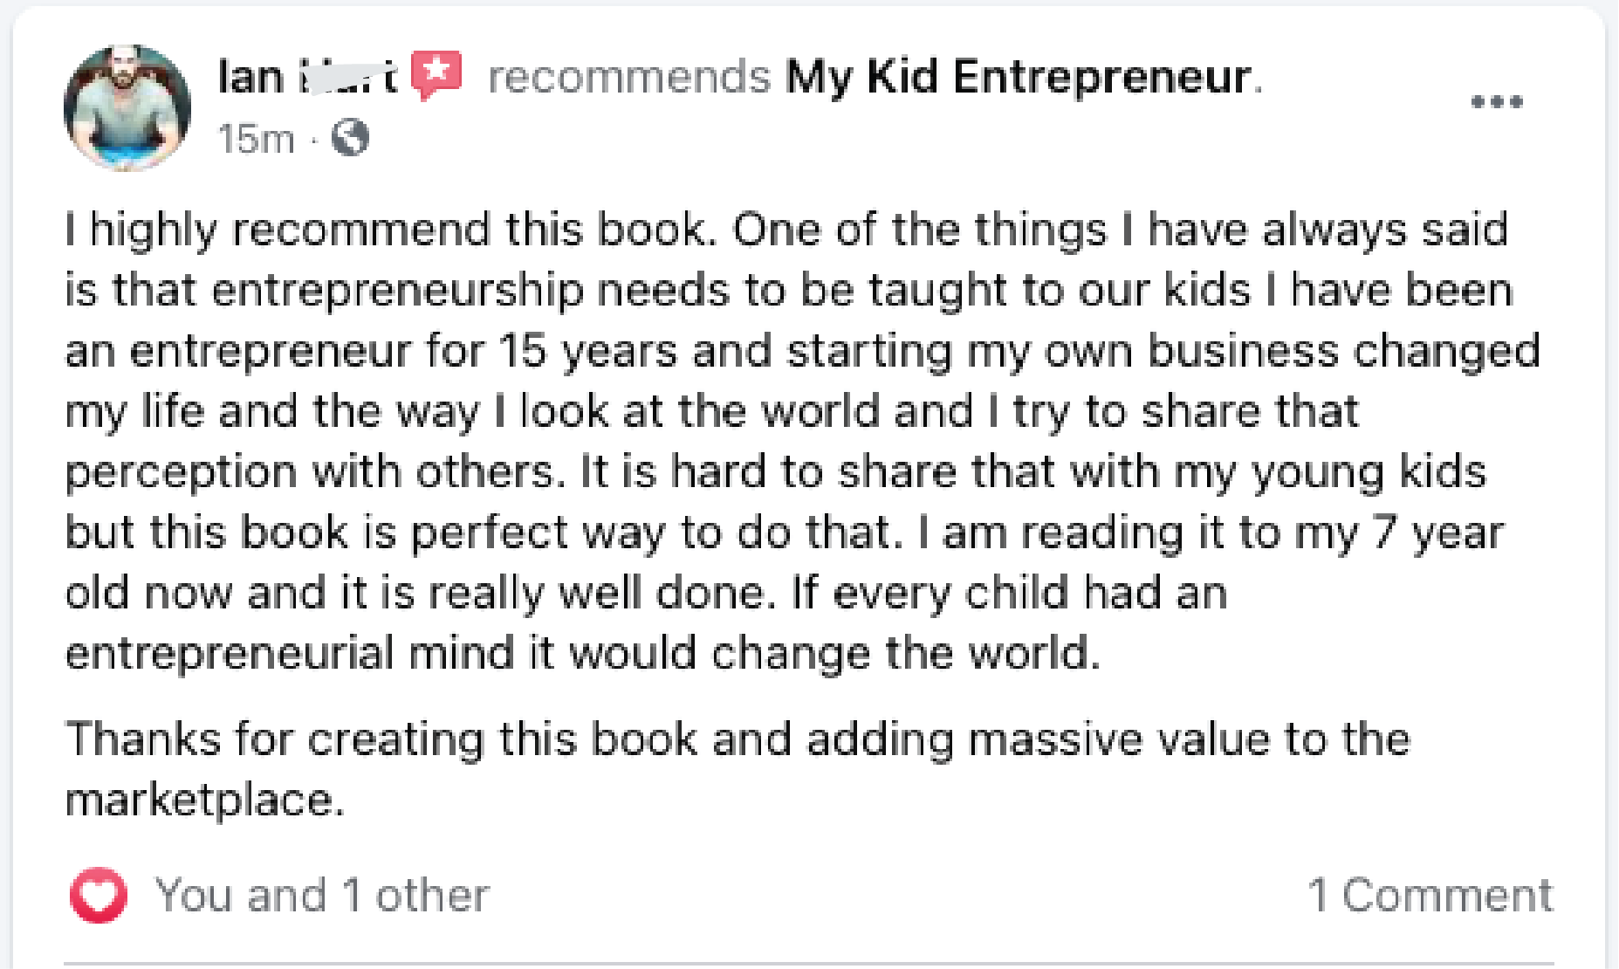The height and width of the screenshot is (969, 1619).
Task: Open the My Kid Entrepreneur page
Action: pos(1018,77)
